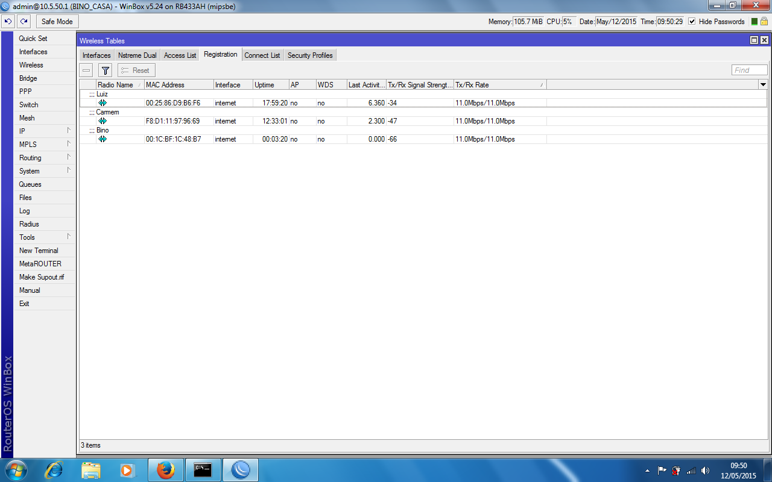Switch to the Nstreme Dual tab
Image resolution: width=772 pixels, height=482 pixels.
point(138,55)
